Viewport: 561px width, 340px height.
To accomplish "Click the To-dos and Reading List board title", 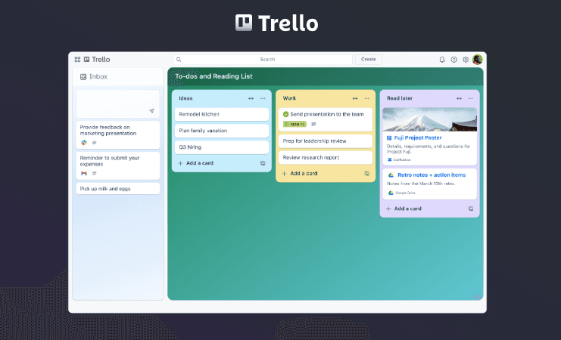I will pyautogui.click(x=213, y=76).
